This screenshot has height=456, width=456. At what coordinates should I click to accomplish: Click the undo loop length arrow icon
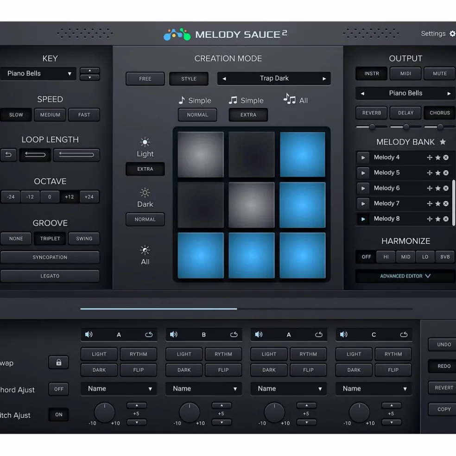tap(8, 155)
